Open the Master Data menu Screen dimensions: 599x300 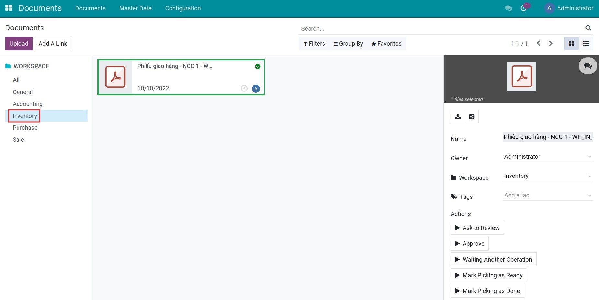(135, 8)
